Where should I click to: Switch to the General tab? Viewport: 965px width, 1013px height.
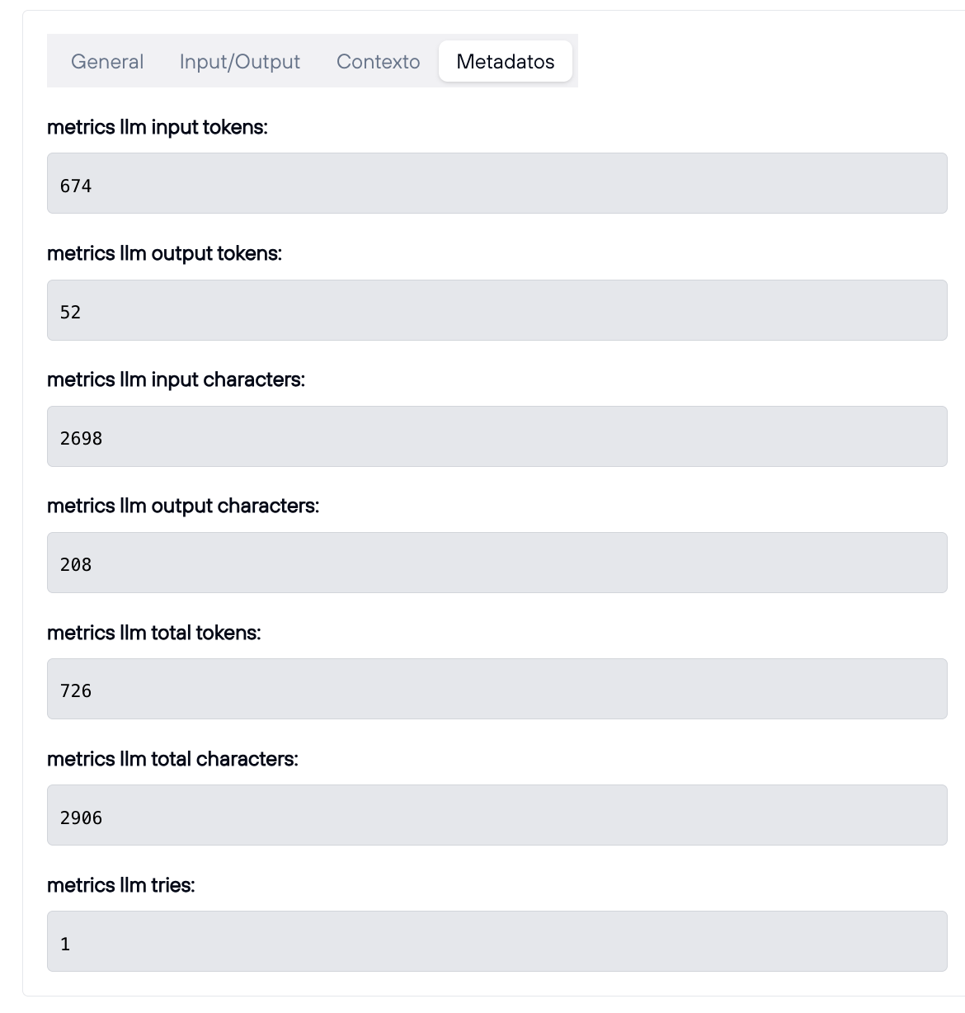(107, 62)
